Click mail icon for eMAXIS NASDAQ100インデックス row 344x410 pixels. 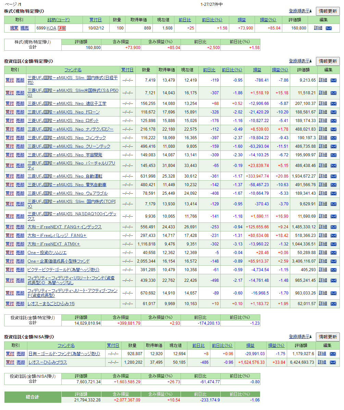pyautogui.click(x=333, y=217)
